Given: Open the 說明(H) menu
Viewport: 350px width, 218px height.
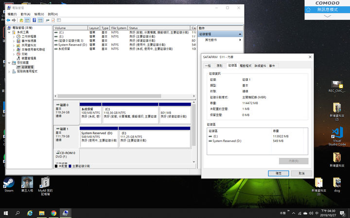Looking at the screenshot, I should [53, 14].
